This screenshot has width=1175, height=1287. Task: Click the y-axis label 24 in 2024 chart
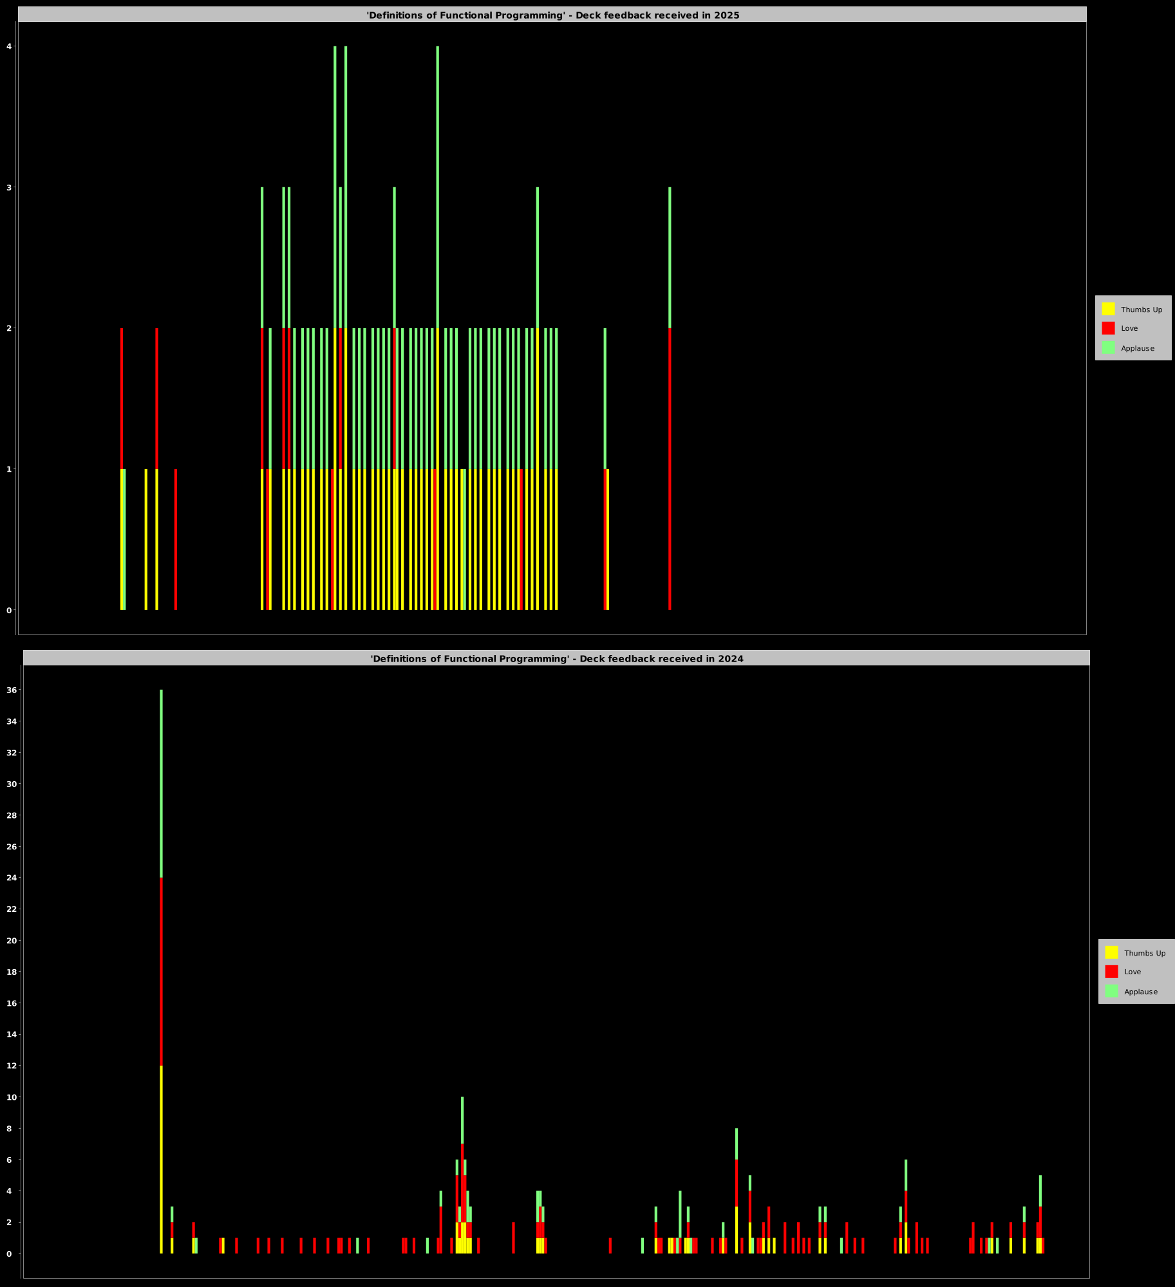(11, 878)
